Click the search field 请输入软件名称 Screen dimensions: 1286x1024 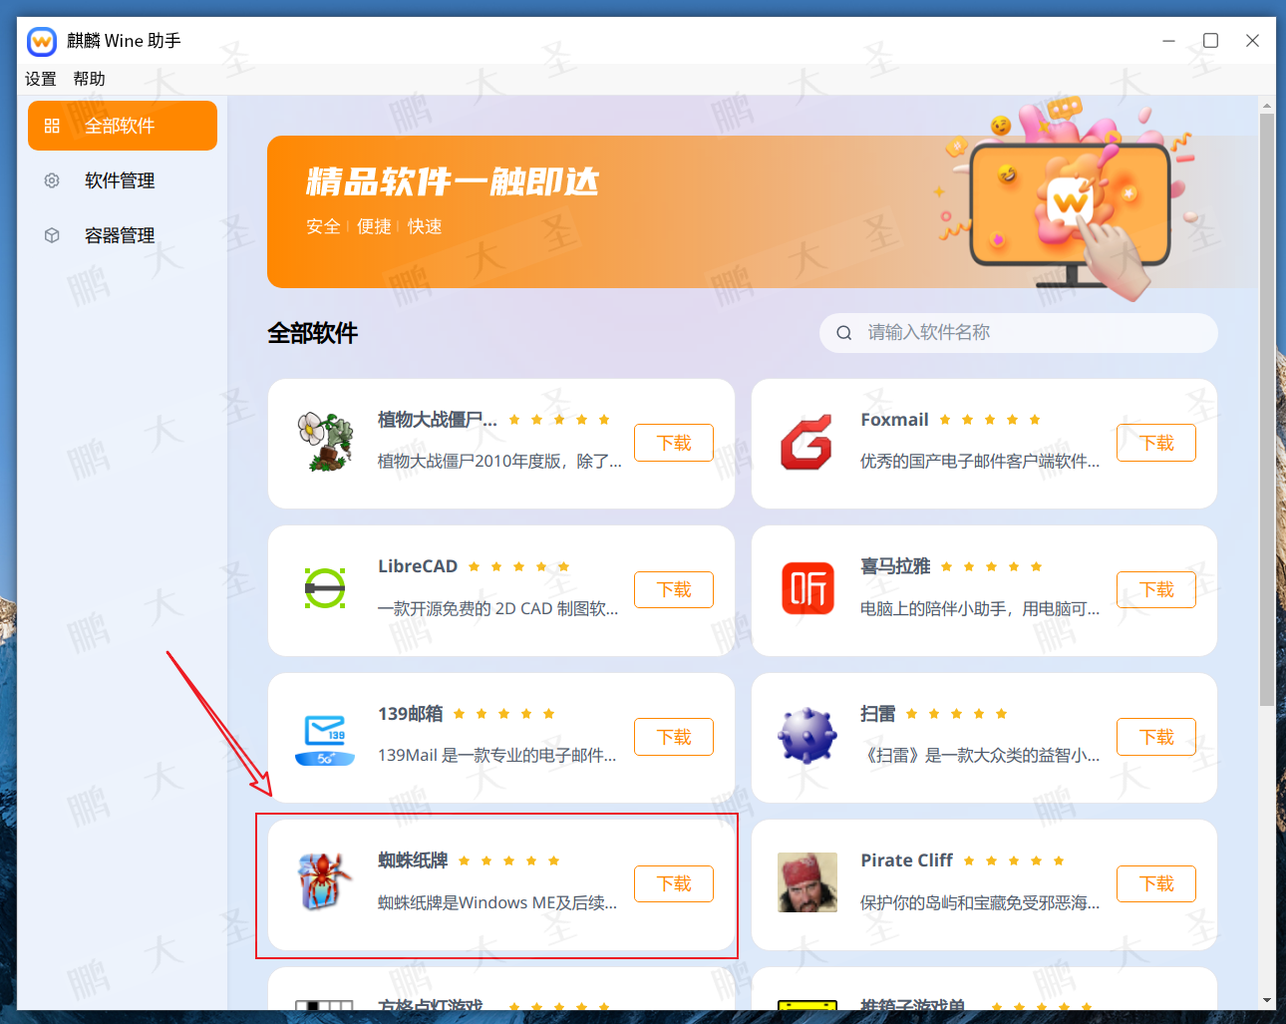[1019, 332]
